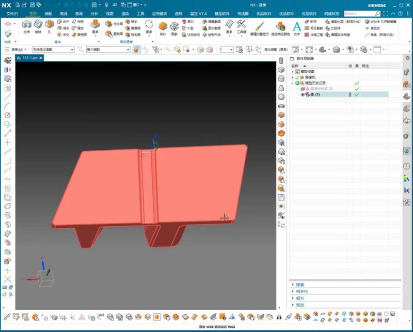This screenshot has height=332, width=413.
Task: Collapse the 模型历史记录 tree node
Action: click(293, 83)
